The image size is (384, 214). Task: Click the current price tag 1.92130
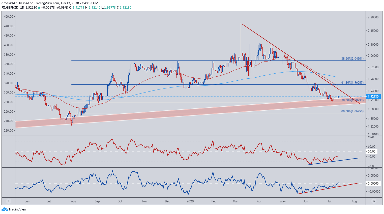[x=374, y=97]
